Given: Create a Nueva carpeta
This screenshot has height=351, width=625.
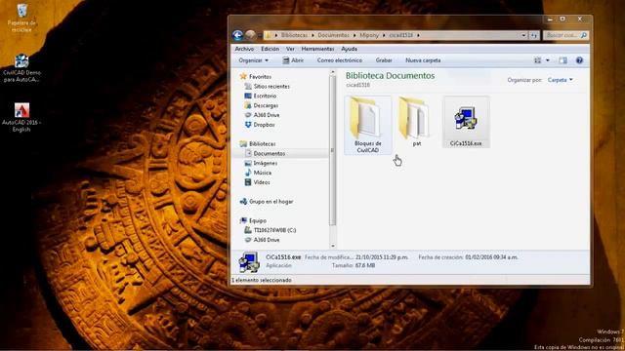Looking at the screenshot, I should tap(423, 60).
